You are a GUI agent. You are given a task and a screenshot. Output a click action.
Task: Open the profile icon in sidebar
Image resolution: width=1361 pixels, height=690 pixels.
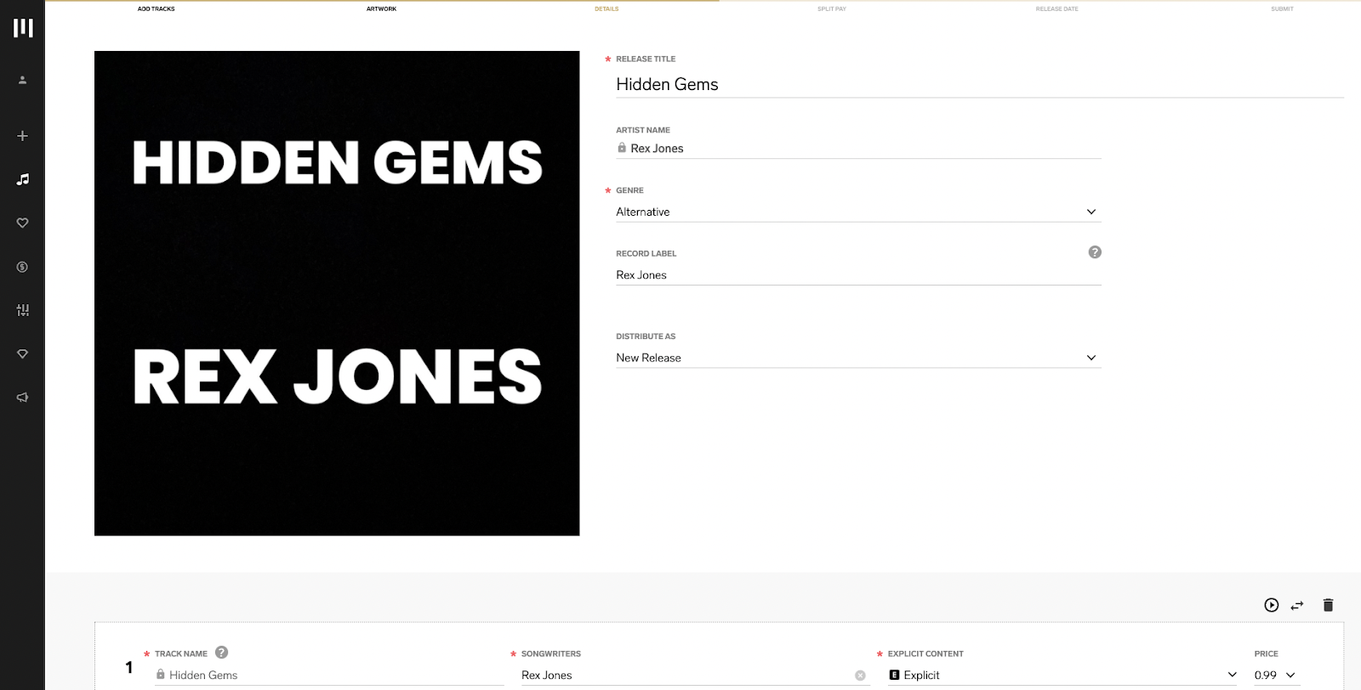point(23,80)
